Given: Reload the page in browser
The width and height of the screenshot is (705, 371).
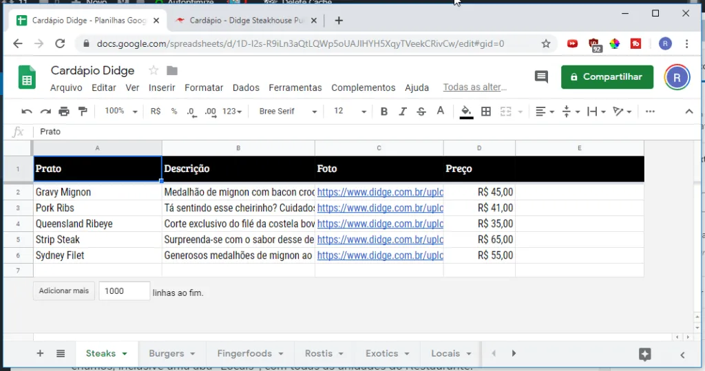Looking at the screenshot, I should tap(60, 43).
